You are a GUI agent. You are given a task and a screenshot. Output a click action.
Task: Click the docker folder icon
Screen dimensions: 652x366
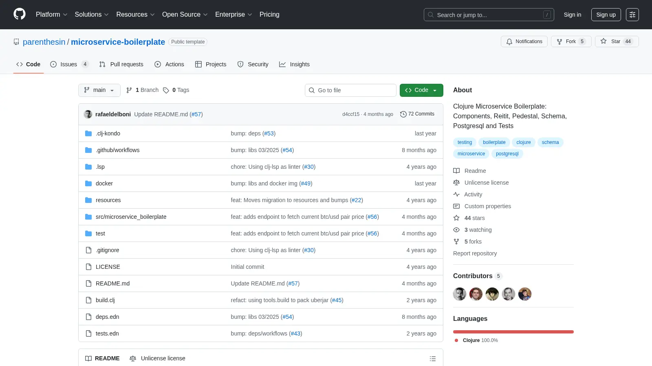(x=88, y=183)
